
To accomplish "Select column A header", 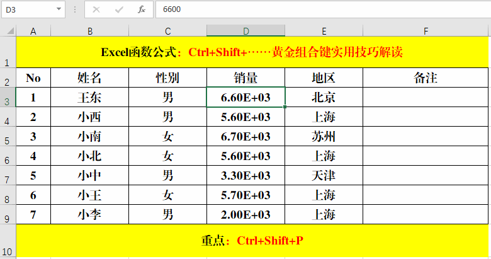I will 33,31.
